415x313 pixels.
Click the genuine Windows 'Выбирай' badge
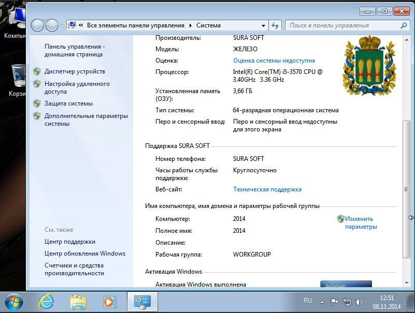coord(346,284)
